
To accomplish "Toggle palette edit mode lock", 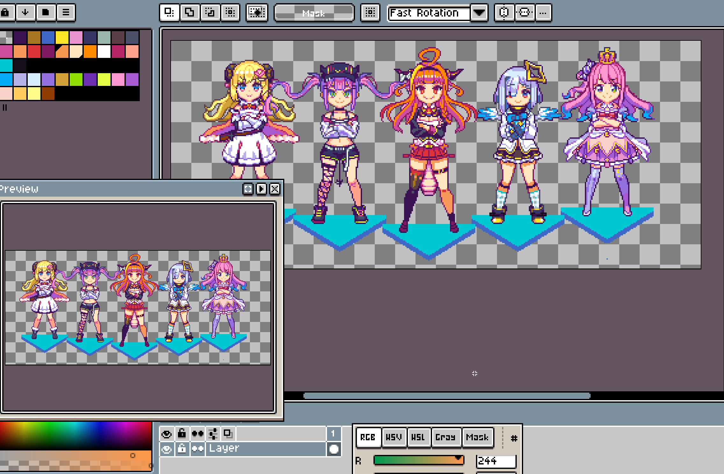I will [5, 13].
